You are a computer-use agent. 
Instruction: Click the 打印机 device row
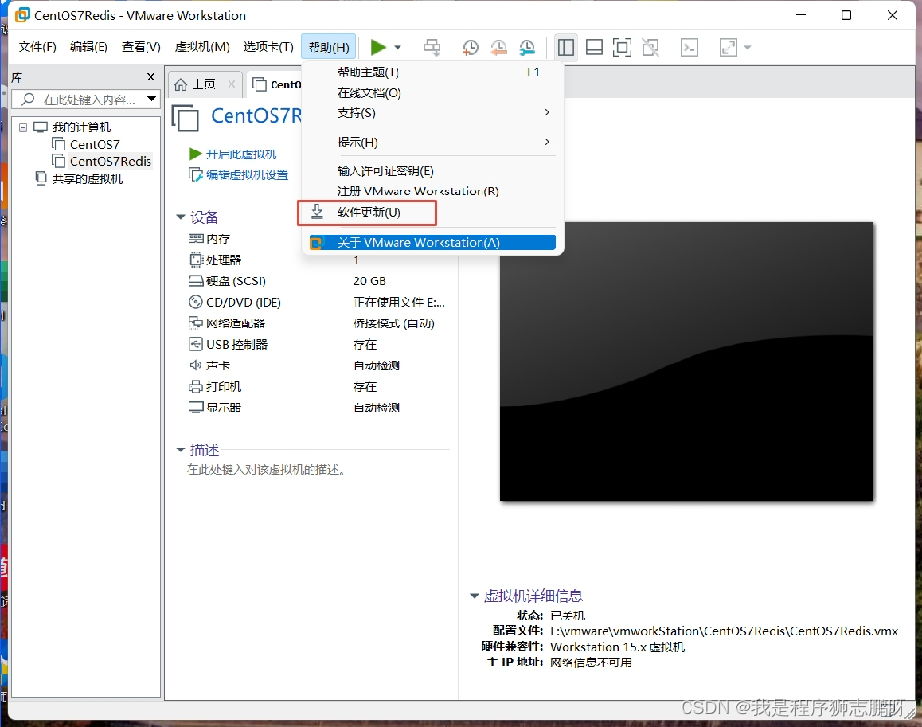[x=215, y=386]
